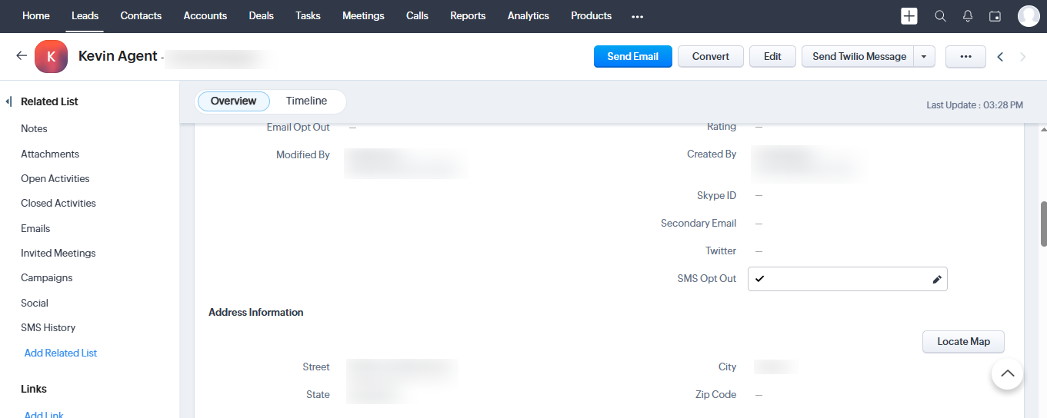Go back using the left arrow icon

pyautogui.click(x=22, y=56)
